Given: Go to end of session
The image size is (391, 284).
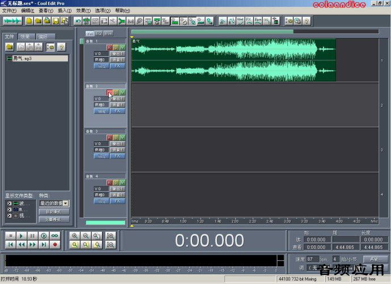Looking at the screenshot, I should pyautogui.click(x=44, y=245).
